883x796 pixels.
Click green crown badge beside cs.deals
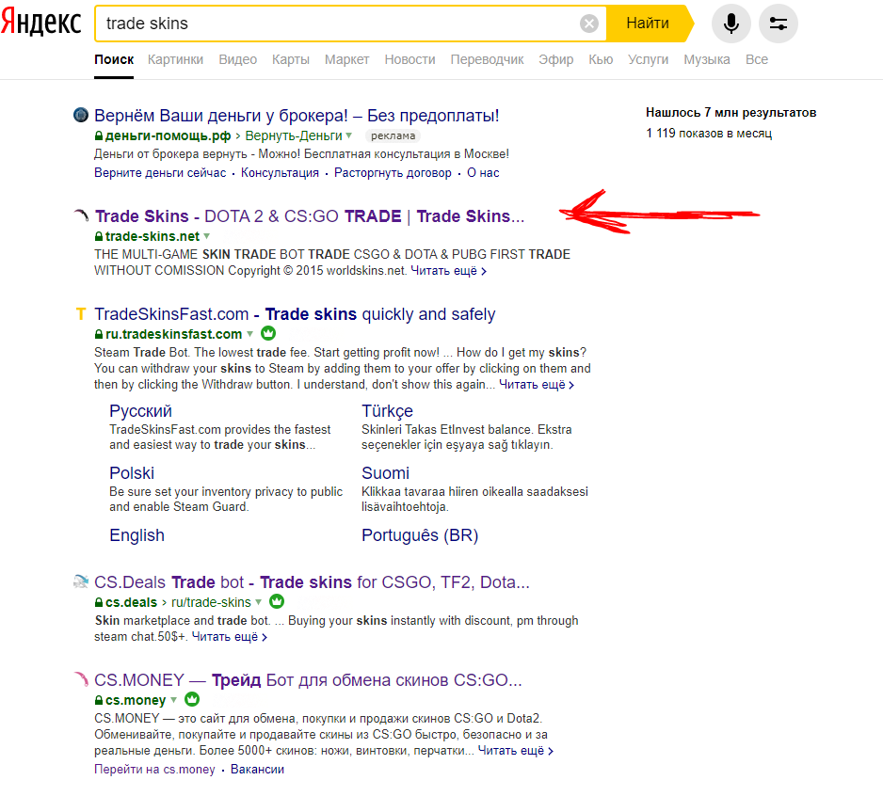(x=277, y=601)
